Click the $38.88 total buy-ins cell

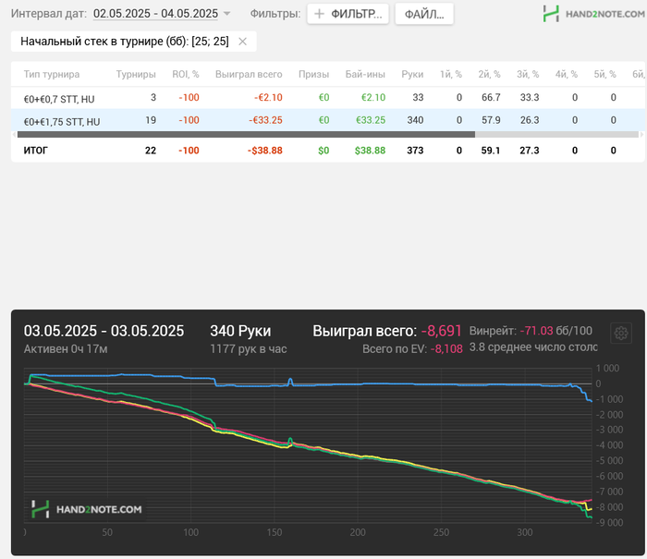(x=370, y=151)
